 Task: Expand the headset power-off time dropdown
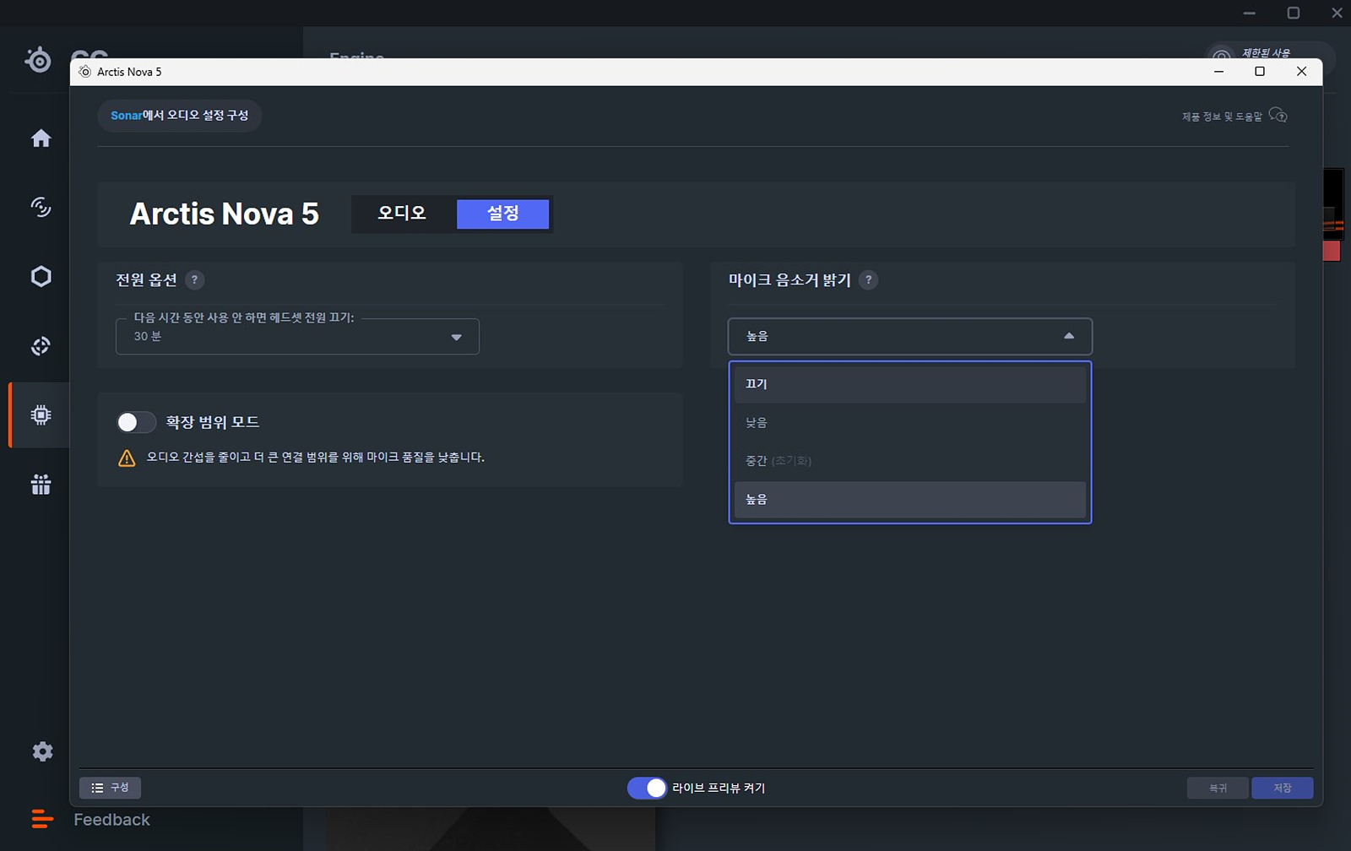tap(297, 336)
